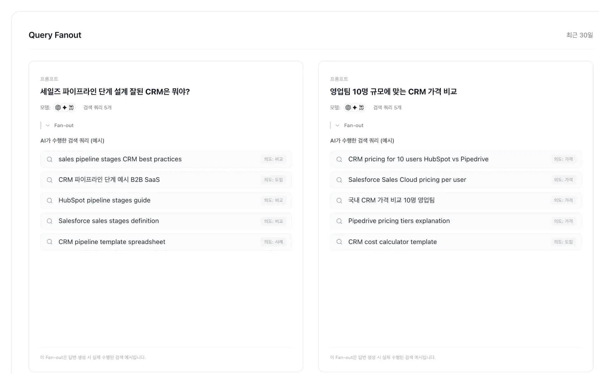This screenshot has height=374, width=599.
Task: Click the '의도: 도입' tag on the B2B SaaS query
Action: [273, 180]
